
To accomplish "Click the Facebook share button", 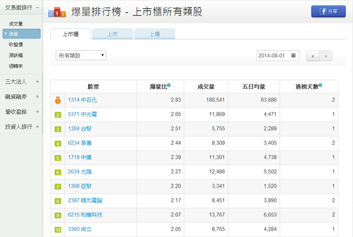I will [328, 11].
